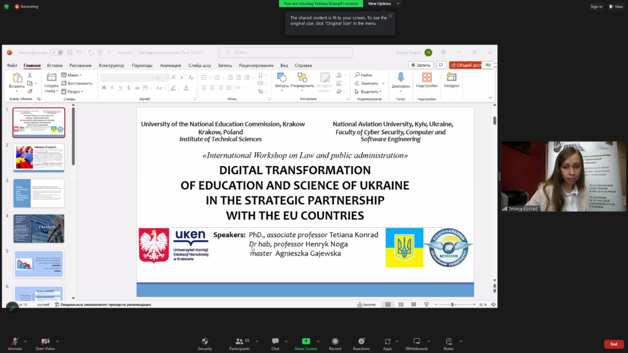Click the green encryption shield icon
Image resolution: width=628 pixels, height=353 pixels.
tap(6, 6)
